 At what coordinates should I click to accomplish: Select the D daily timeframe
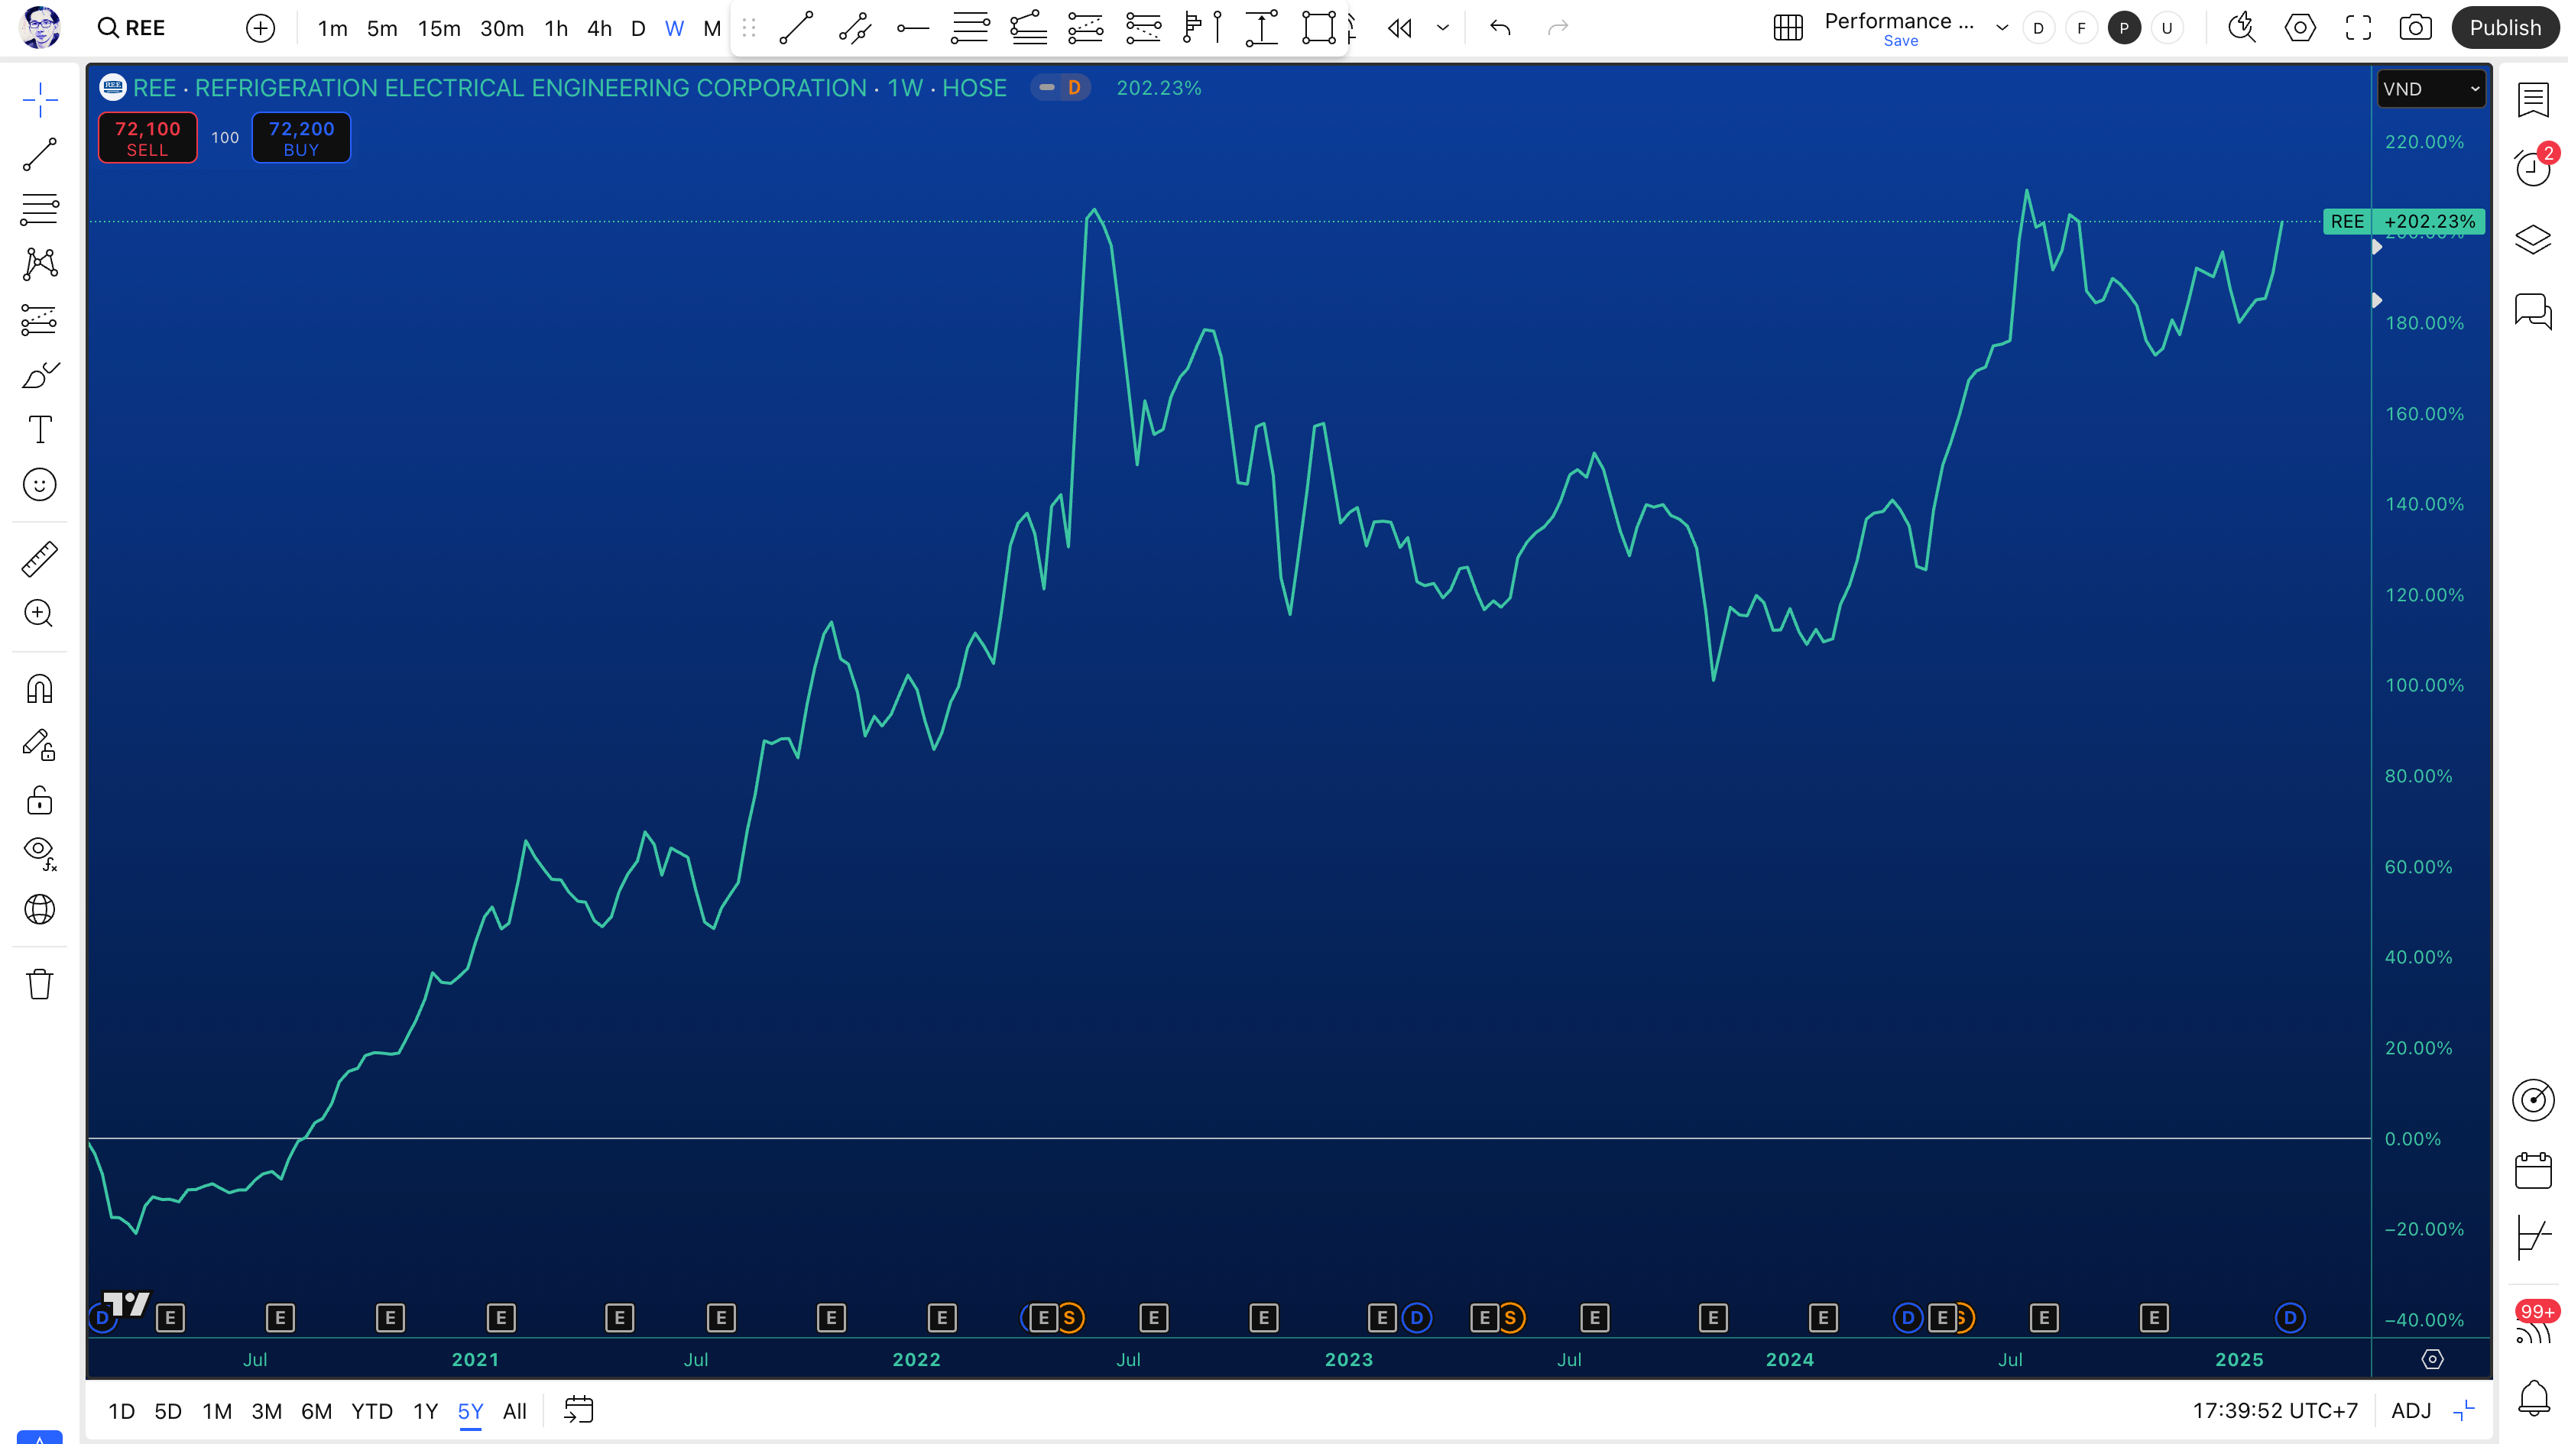pos(638,28)
